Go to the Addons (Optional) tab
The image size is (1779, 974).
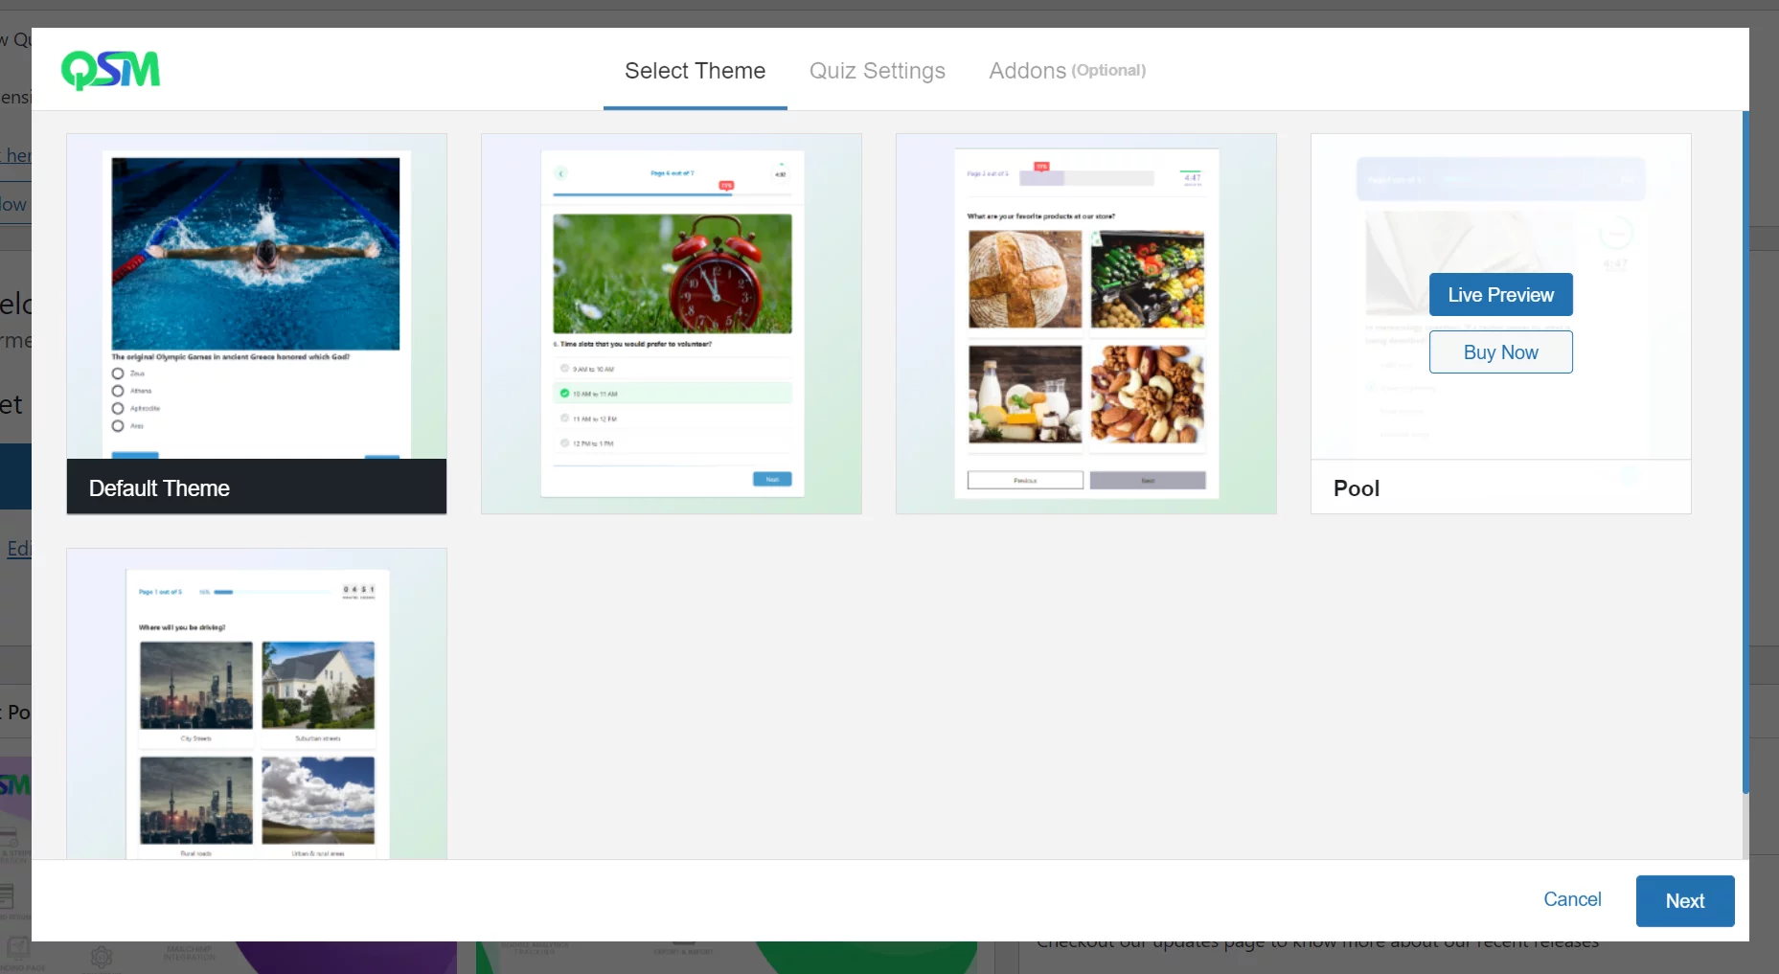(x=1066, y=71)
